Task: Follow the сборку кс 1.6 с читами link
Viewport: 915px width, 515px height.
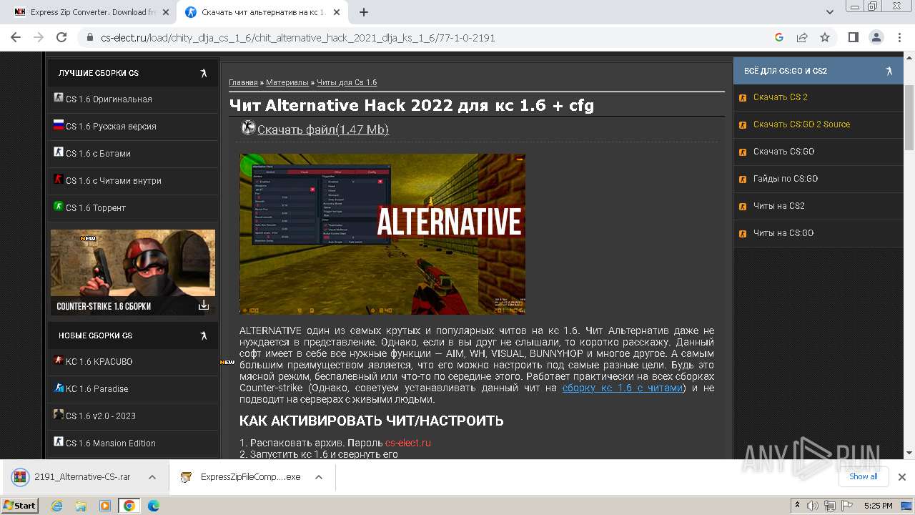Action: [623, 388]
